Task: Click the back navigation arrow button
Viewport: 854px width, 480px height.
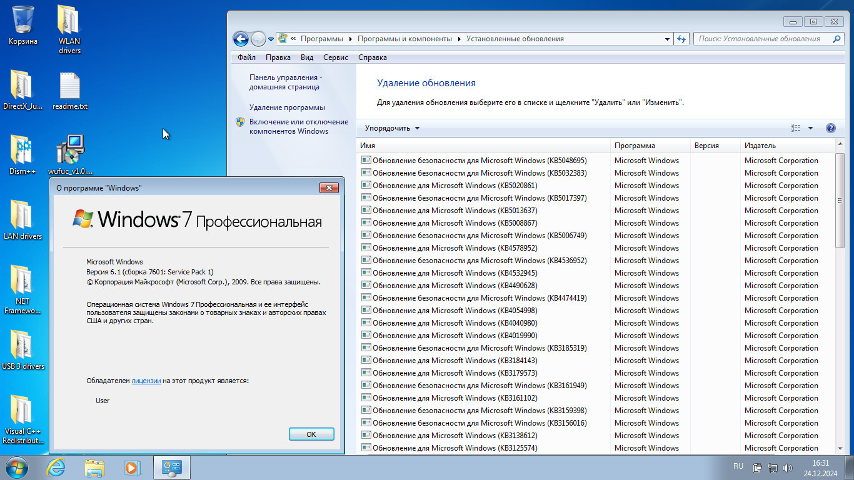Action: pyautogui.click(x=241, y=39)
